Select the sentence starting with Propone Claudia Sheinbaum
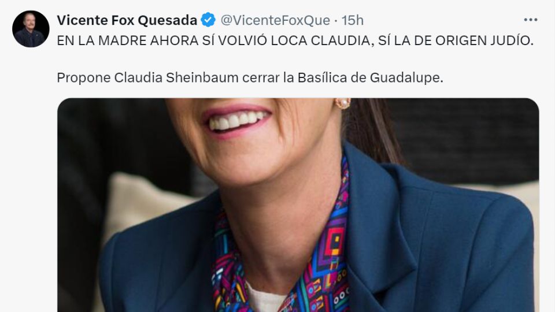Screen dimensions: 555x312 (x=250, y=77)
